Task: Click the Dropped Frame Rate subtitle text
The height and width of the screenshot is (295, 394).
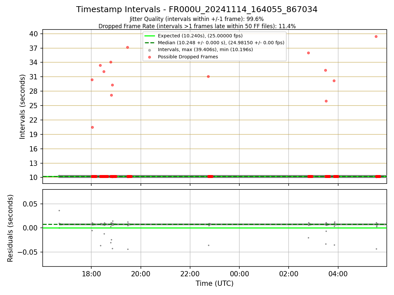Action: 197,26
